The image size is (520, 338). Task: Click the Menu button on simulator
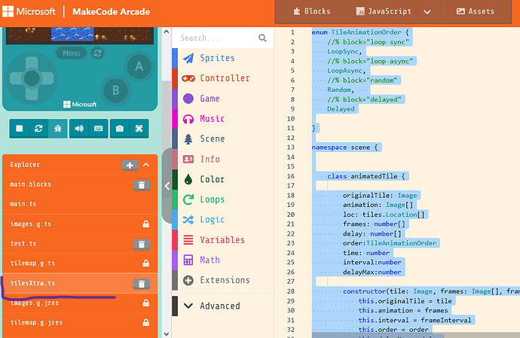coord(71,53)
